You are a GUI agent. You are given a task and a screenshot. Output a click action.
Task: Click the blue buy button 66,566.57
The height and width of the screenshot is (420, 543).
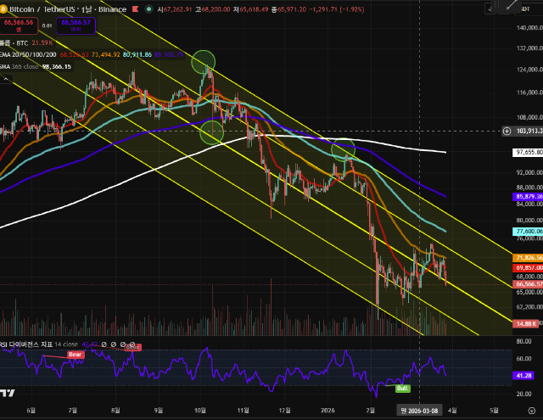(x=76, y=25)
